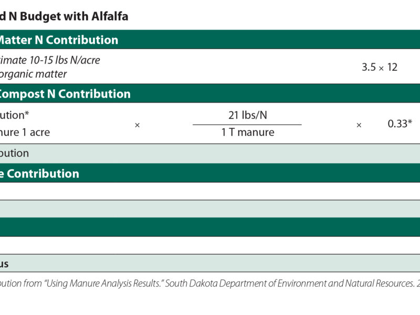Select the "nure 1 acre" text
Image resolution: width=420 pixels, height=315 pixels.
click(25, 132)
